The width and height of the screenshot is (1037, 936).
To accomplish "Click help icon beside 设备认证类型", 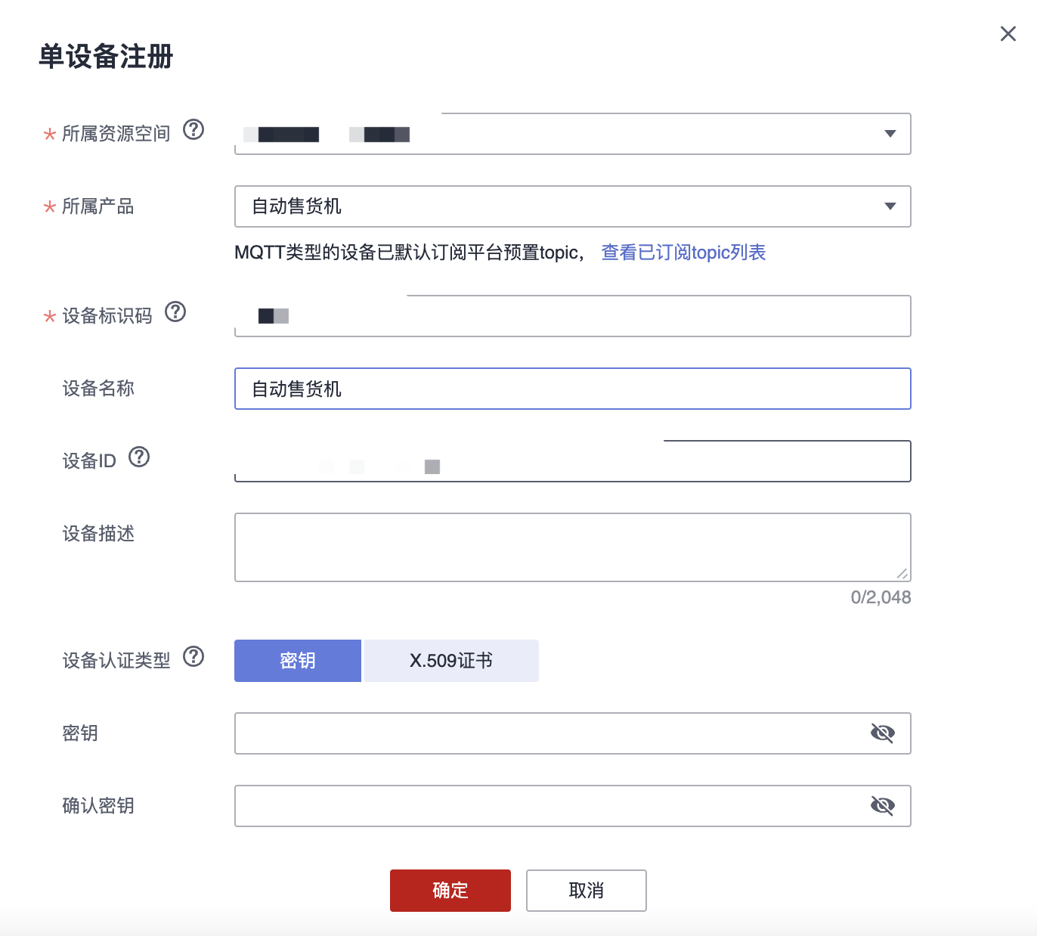I will coord(193,656).
